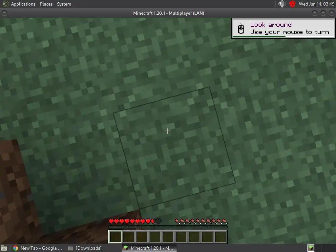
Task: Click the Minecraft window title text
Action: coord(168,13)
